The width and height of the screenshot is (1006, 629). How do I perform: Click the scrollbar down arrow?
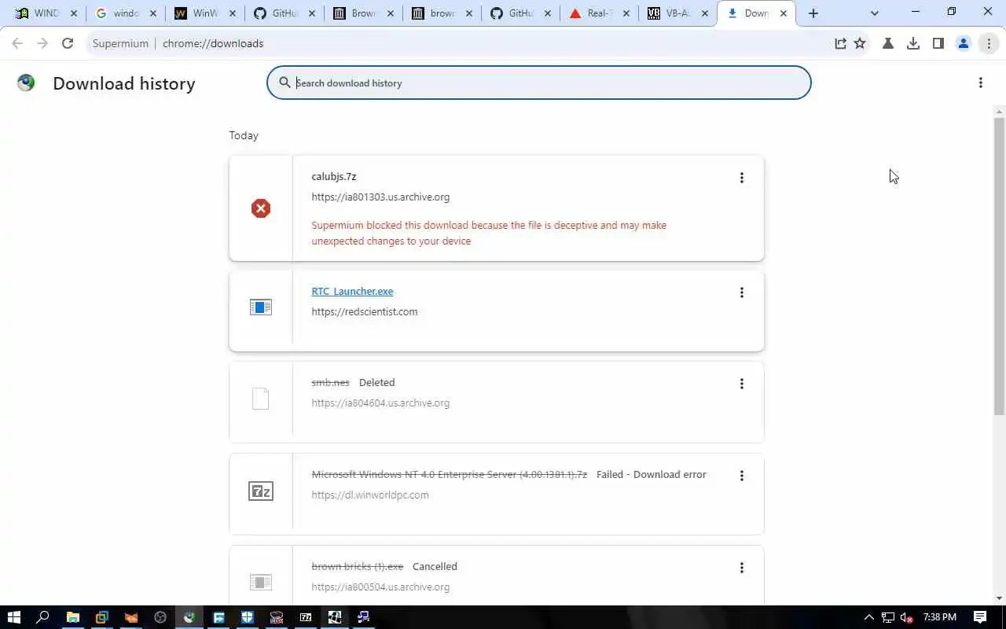[x=999, y=598]
